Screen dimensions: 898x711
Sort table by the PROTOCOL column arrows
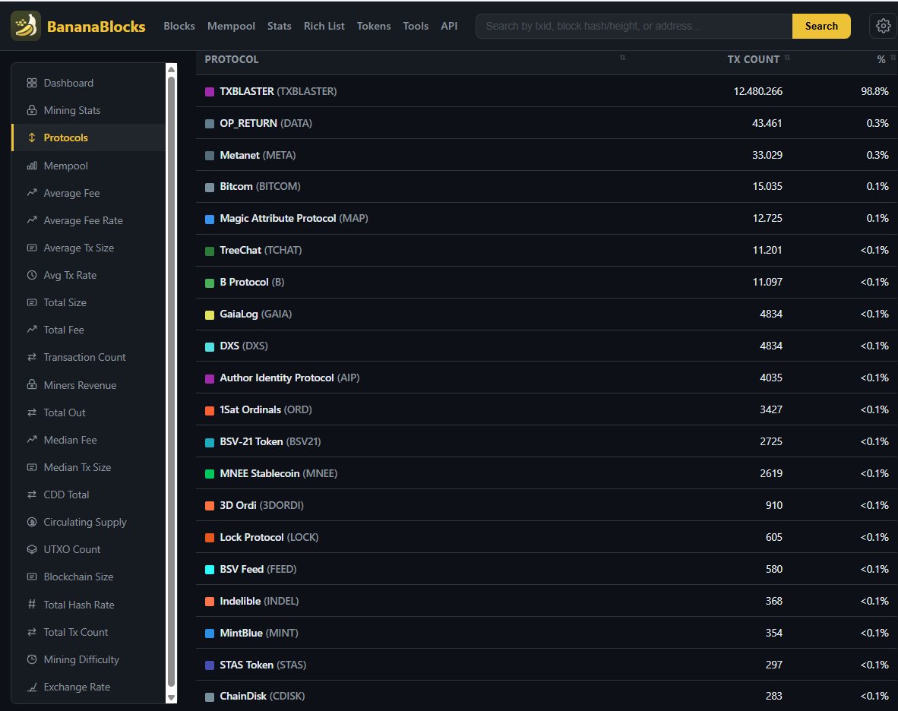[622, 57]
